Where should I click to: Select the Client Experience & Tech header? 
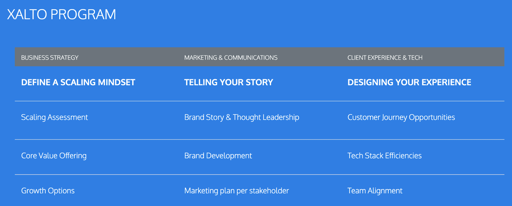385,58
